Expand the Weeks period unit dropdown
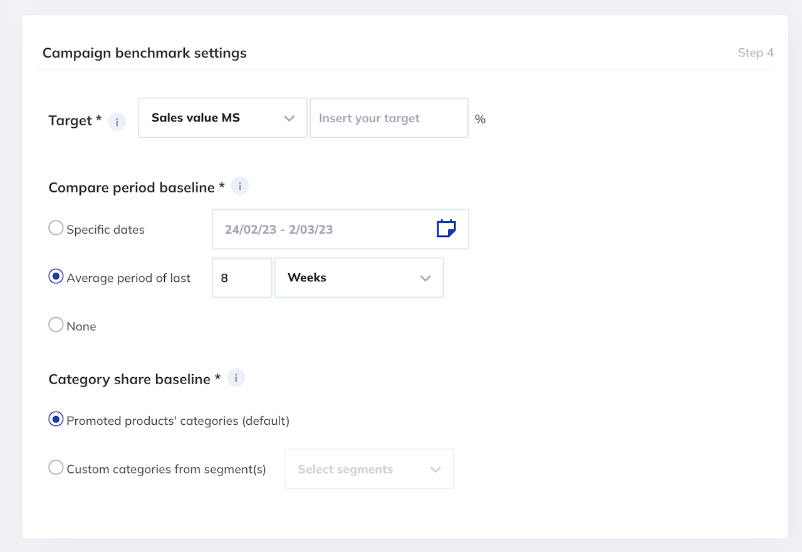Viewport: 802px width, 552px height. click(359, 278)
